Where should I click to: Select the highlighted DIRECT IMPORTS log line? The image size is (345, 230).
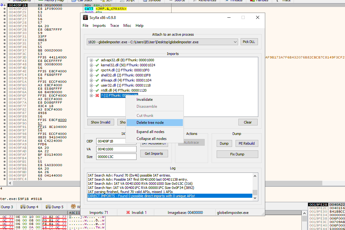tap(170, 196)
